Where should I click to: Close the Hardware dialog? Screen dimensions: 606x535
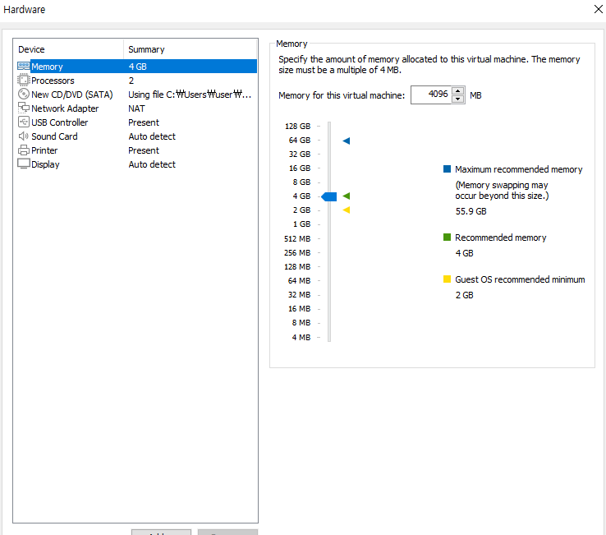[599, 9]
